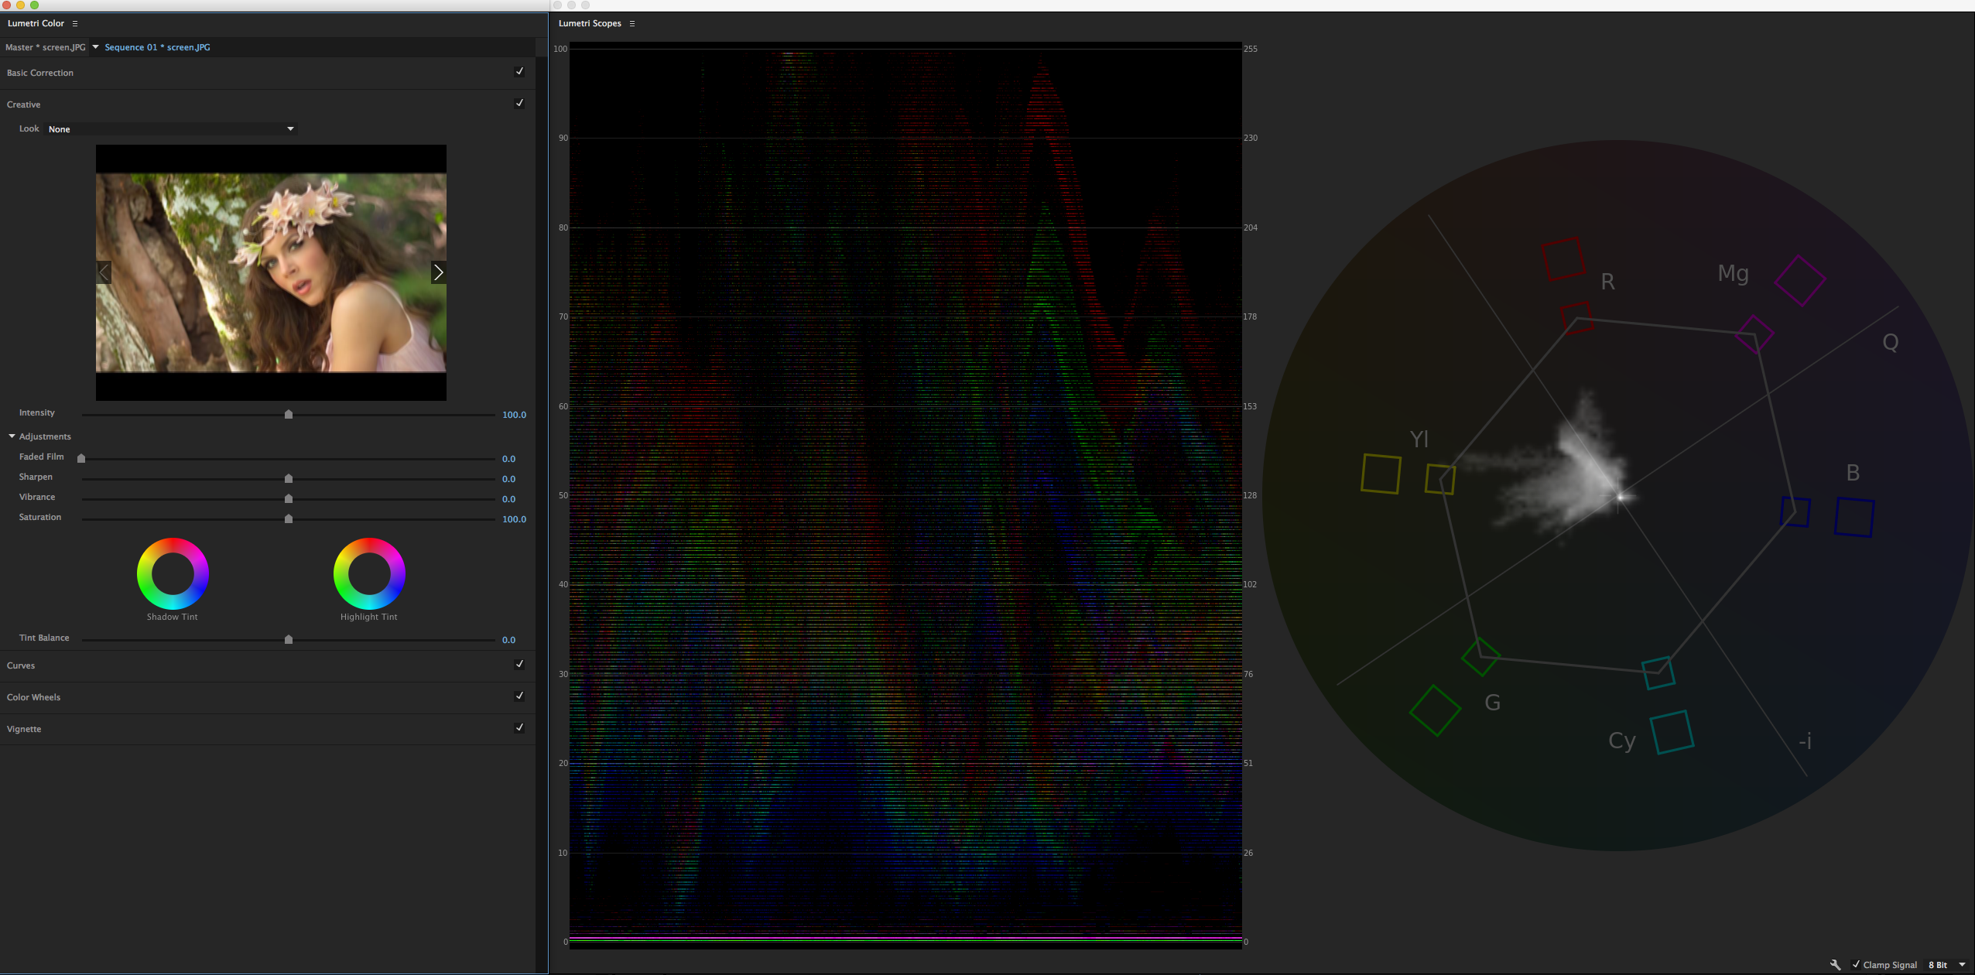Viewport: 1975px width, 975px height.
Task: Open the Look dropdown set to None
Action: [x=171, y=129]
